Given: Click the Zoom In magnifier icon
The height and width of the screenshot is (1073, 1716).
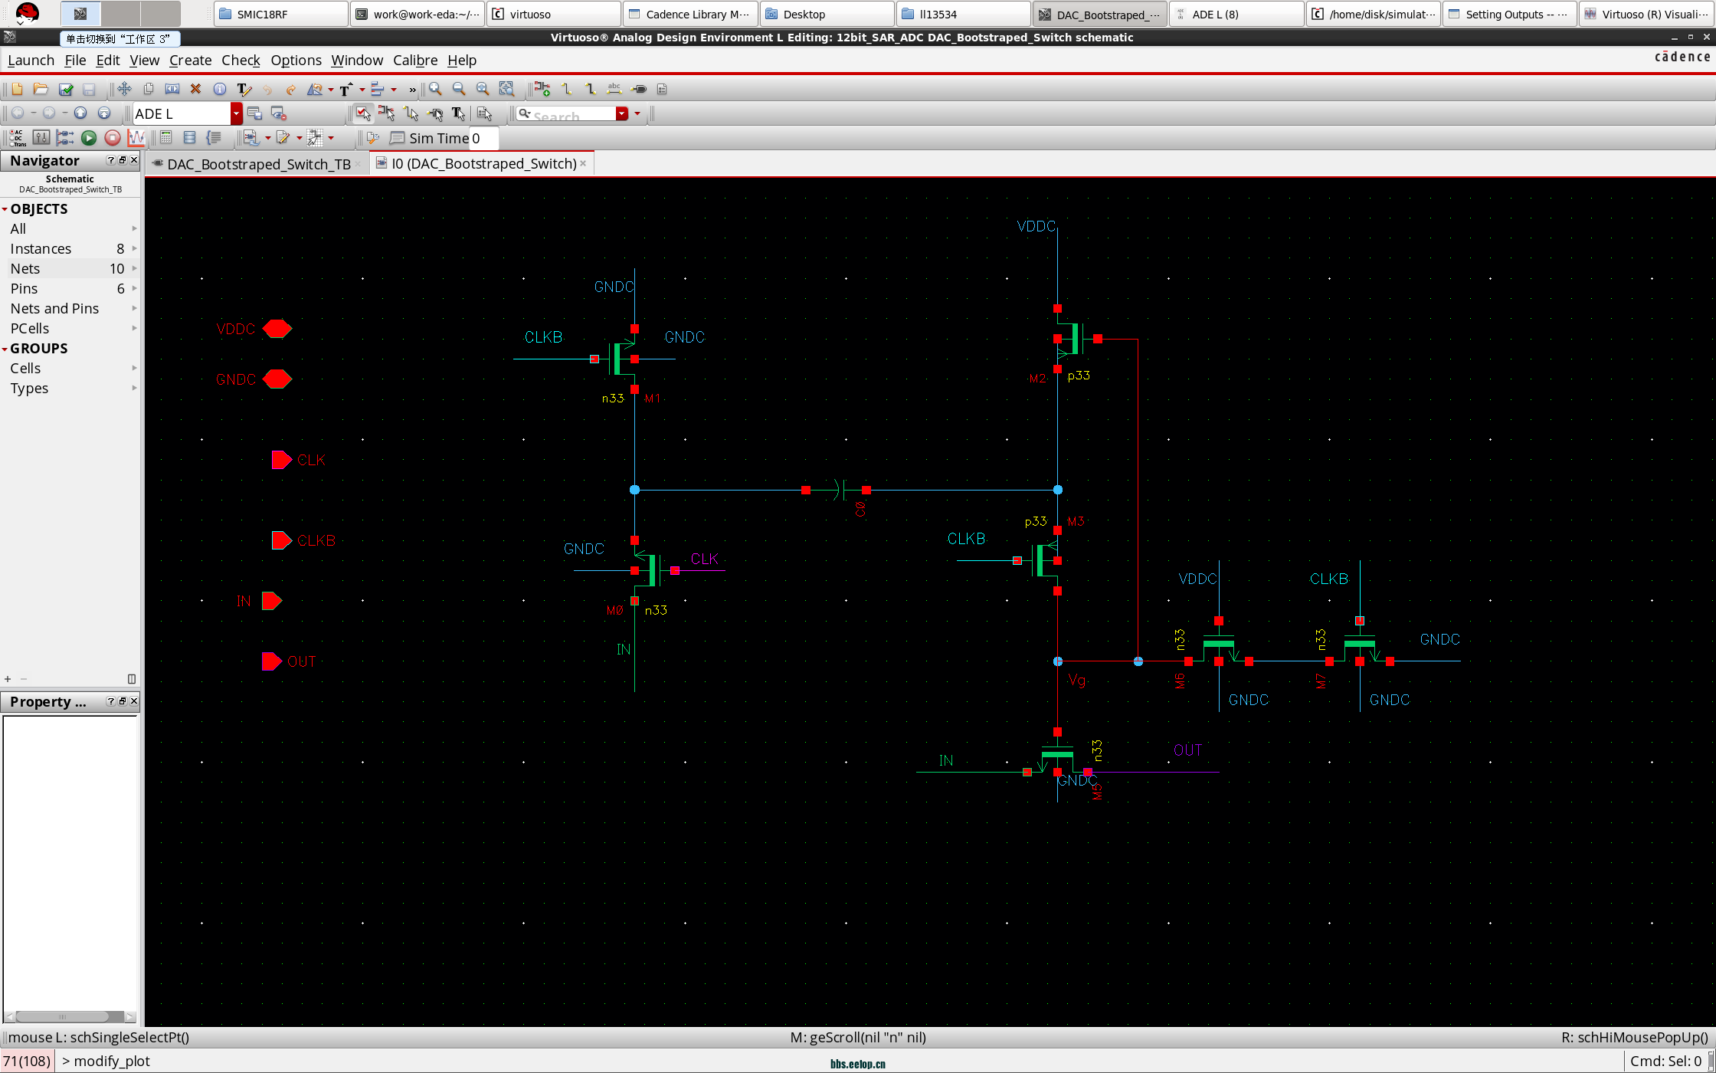Looking at the screenshot, I should point(435,90).
